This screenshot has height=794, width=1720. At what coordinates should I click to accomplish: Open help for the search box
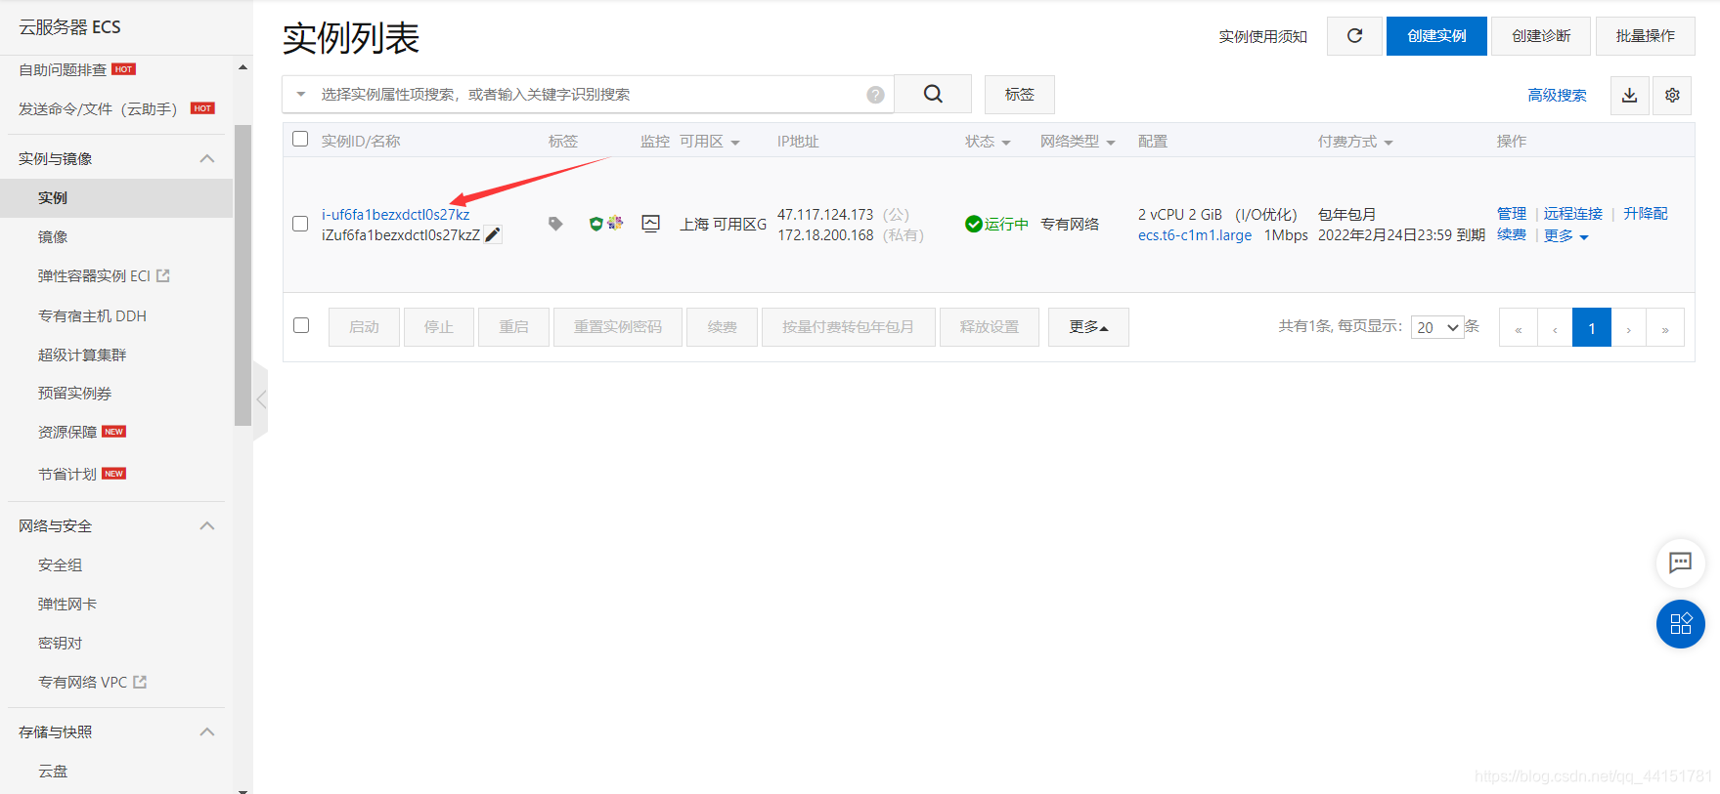pyautogui.click(x=875, y=95)
